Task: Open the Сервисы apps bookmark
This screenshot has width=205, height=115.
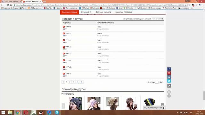Action: tap(5, 8)
